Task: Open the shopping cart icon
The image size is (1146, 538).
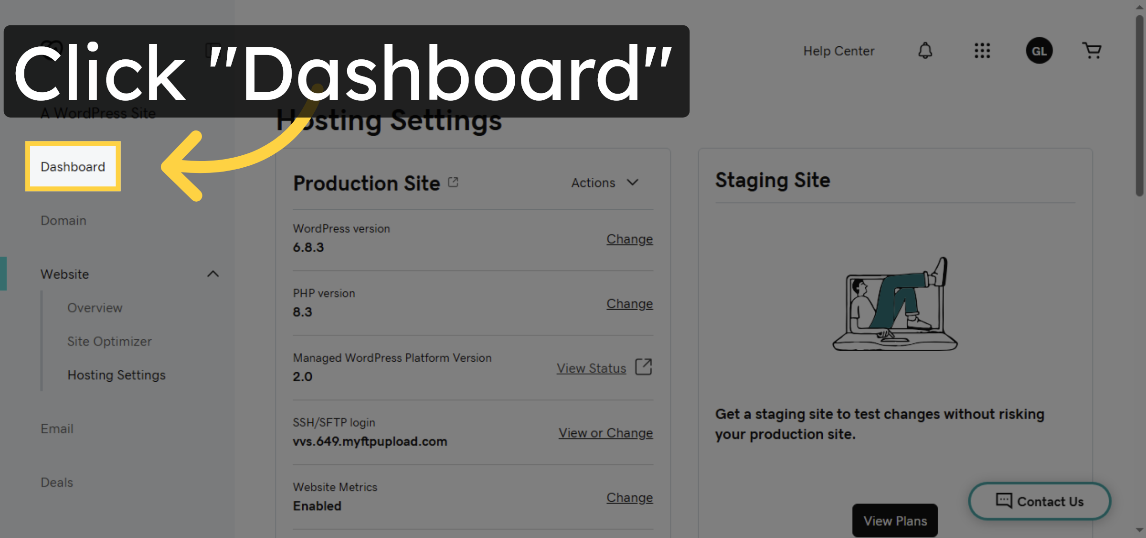Action: pyautogui.click(x=1092, y=50)
